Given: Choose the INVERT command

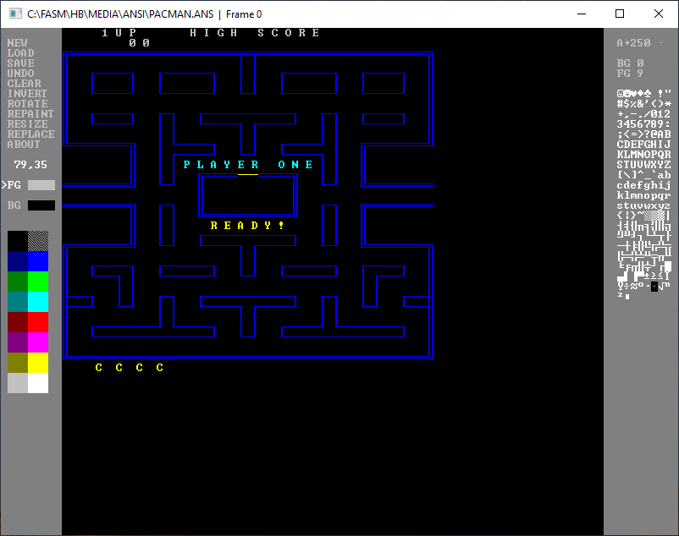Looking at the screenshot, I should (x=27, y=93).
